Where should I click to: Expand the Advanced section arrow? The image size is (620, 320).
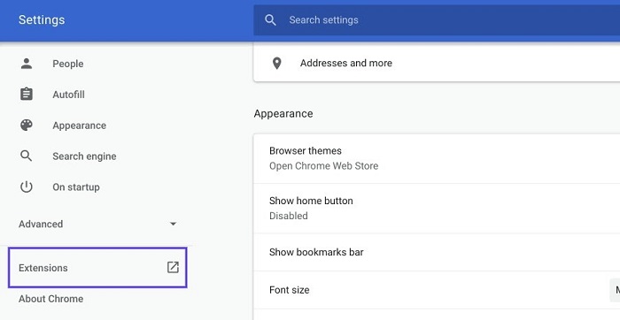coord(173,224)
